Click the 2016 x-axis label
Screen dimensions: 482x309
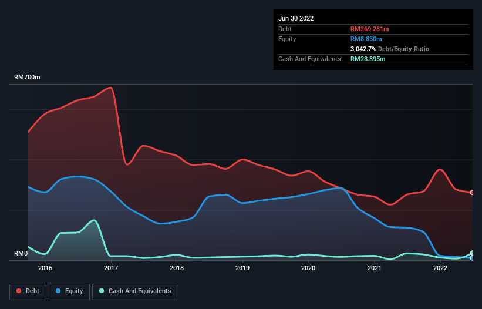(45, 268)
